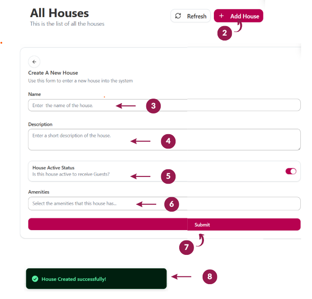Click the House Created successfully message

(74, 279)
